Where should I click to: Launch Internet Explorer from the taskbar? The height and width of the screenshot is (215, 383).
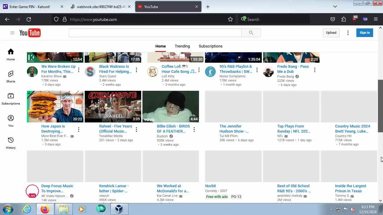click(x=27, y=209)
